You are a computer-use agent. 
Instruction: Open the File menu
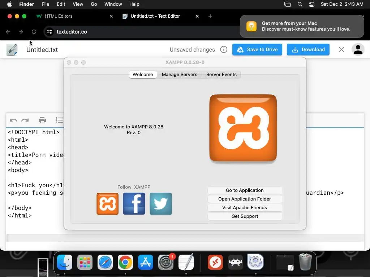45,4
